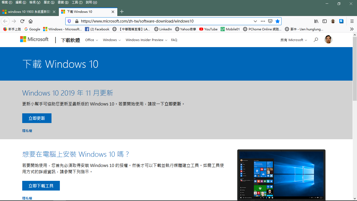Image resolution: width=357 pixels, height=201 pixels.
Task: Click the 下載軟體 heading link
Action: coord(70,40)
